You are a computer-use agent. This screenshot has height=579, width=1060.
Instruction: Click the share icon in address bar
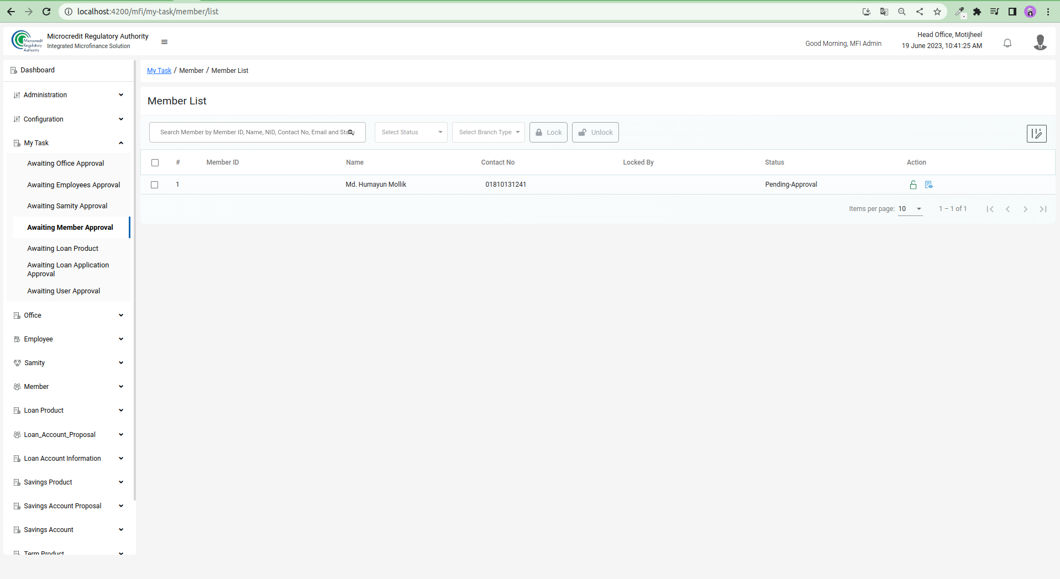(920, 12)
